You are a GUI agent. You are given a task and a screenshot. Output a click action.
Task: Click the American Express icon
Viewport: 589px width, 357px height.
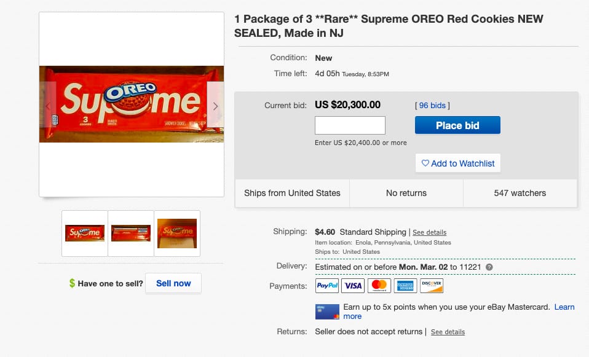[x=405, y=286]
